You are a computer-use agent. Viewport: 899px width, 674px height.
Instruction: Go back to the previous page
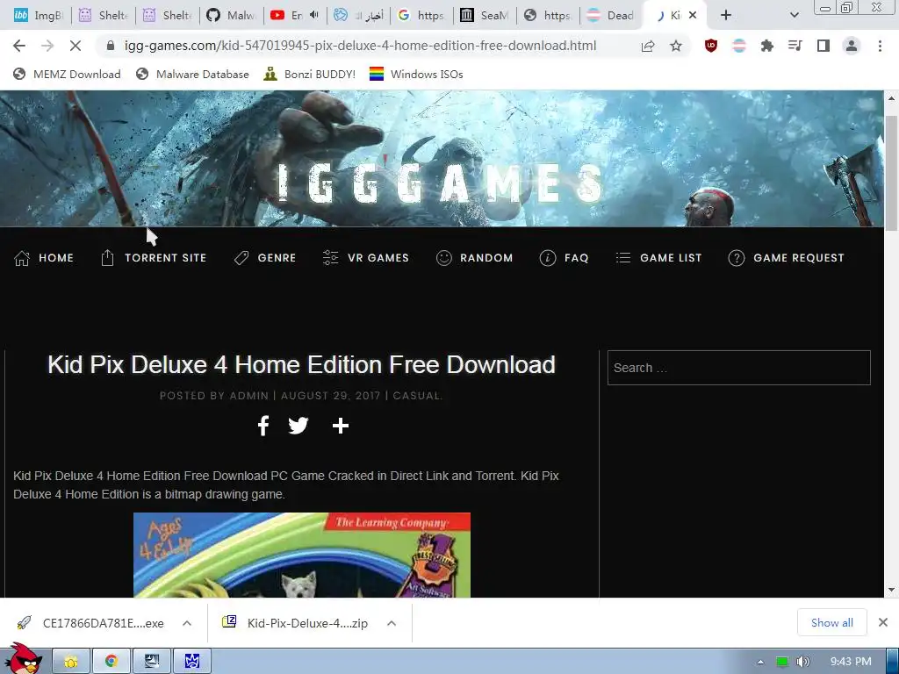coord(19,46)
